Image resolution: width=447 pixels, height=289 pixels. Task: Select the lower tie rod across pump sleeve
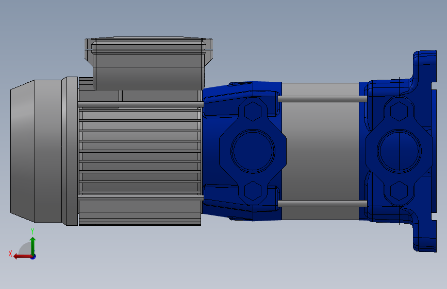[x=322, y=204]
